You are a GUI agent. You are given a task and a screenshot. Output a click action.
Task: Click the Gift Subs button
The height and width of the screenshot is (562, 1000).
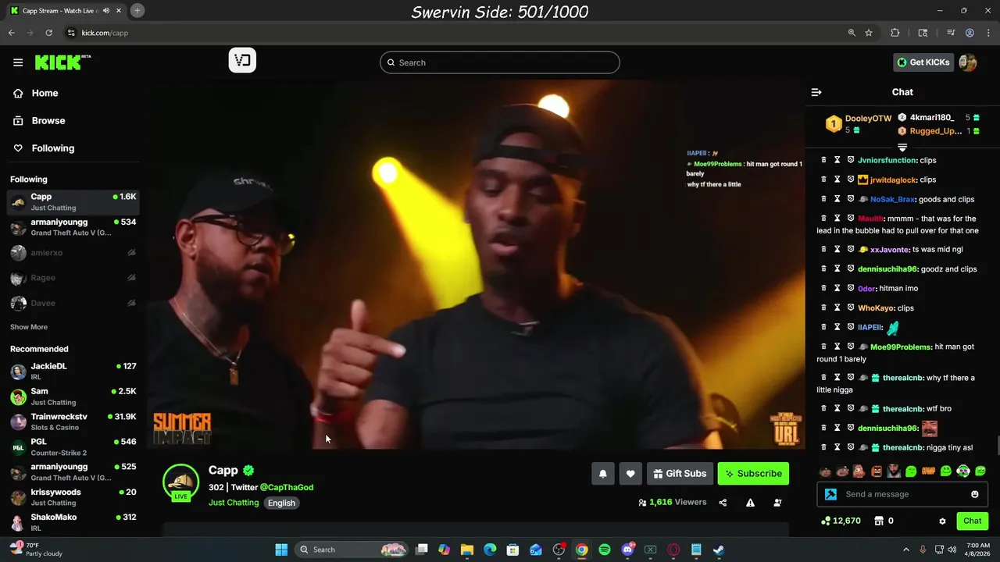click(680, 474)
